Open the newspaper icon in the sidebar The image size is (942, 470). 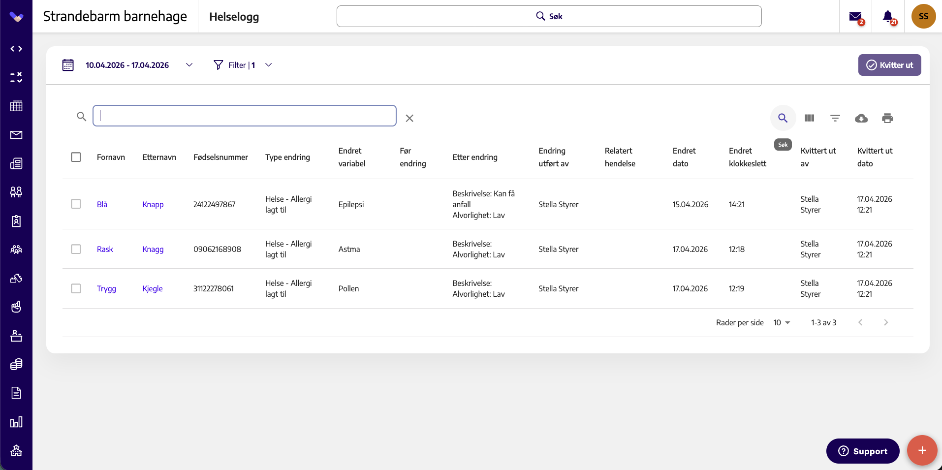point(16,163)
